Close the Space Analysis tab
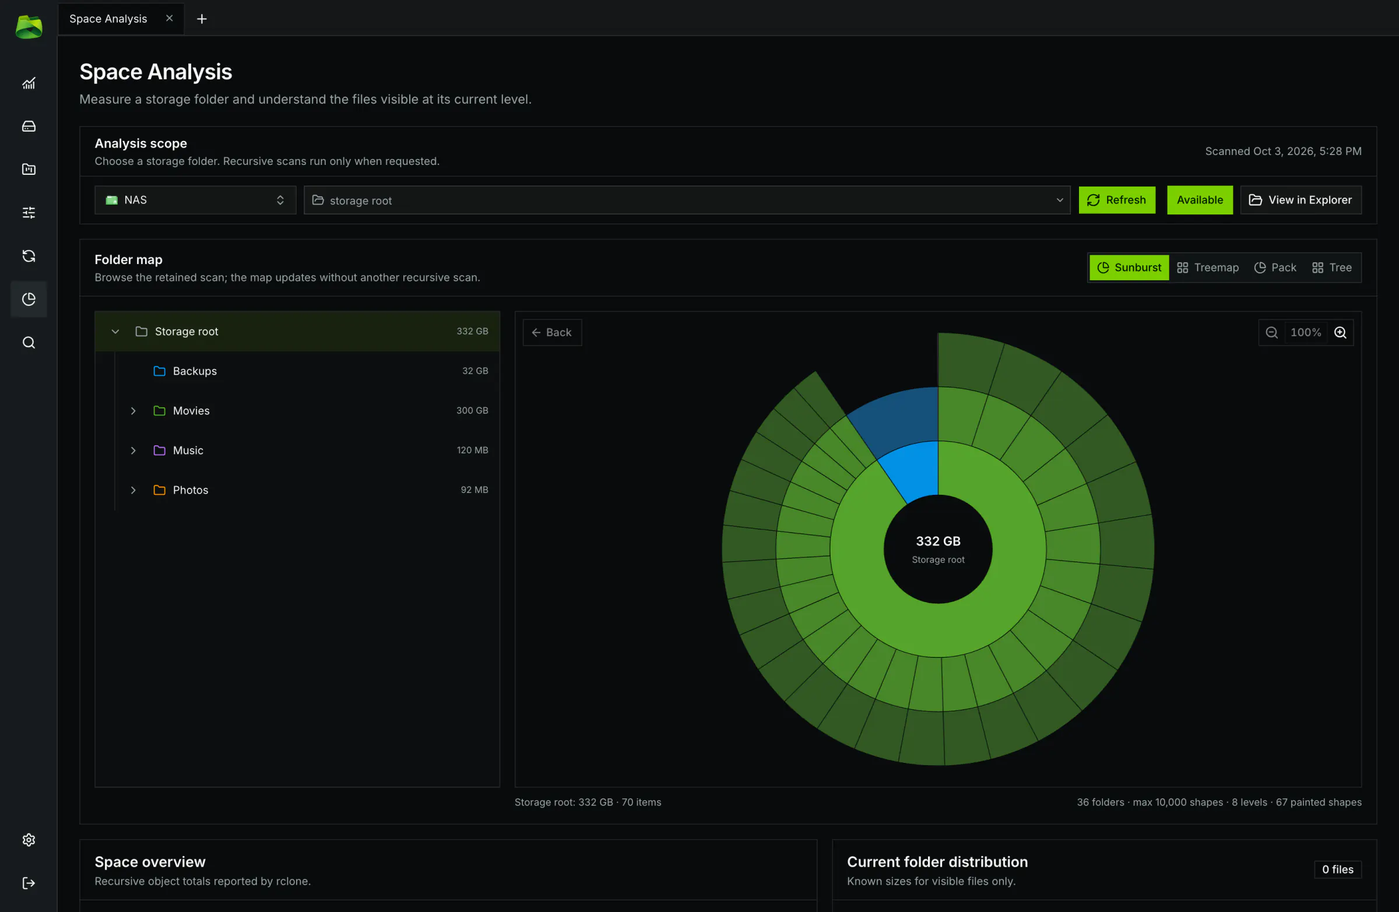Image resolution: width=1399 pixels, height=912 pixels. tap(169, 18)
